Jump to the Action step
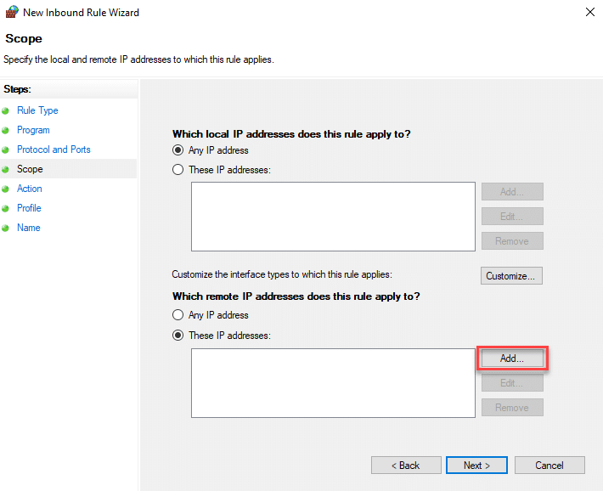The width and height of the screenshot is (603, 491). point(29,189)
